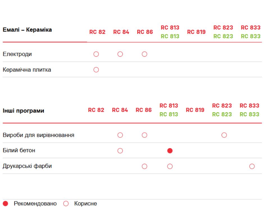Image resolution: width=264 pixels, height=221 pixels.
Task: Click green RC 833 label in Інші програми table
Action: click(249, 114)
